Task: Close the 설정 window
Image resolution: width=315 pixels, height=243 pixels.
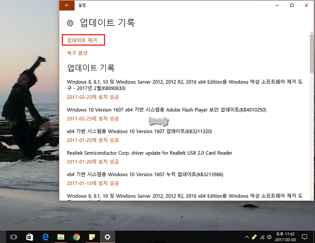Action: point(306,5)
